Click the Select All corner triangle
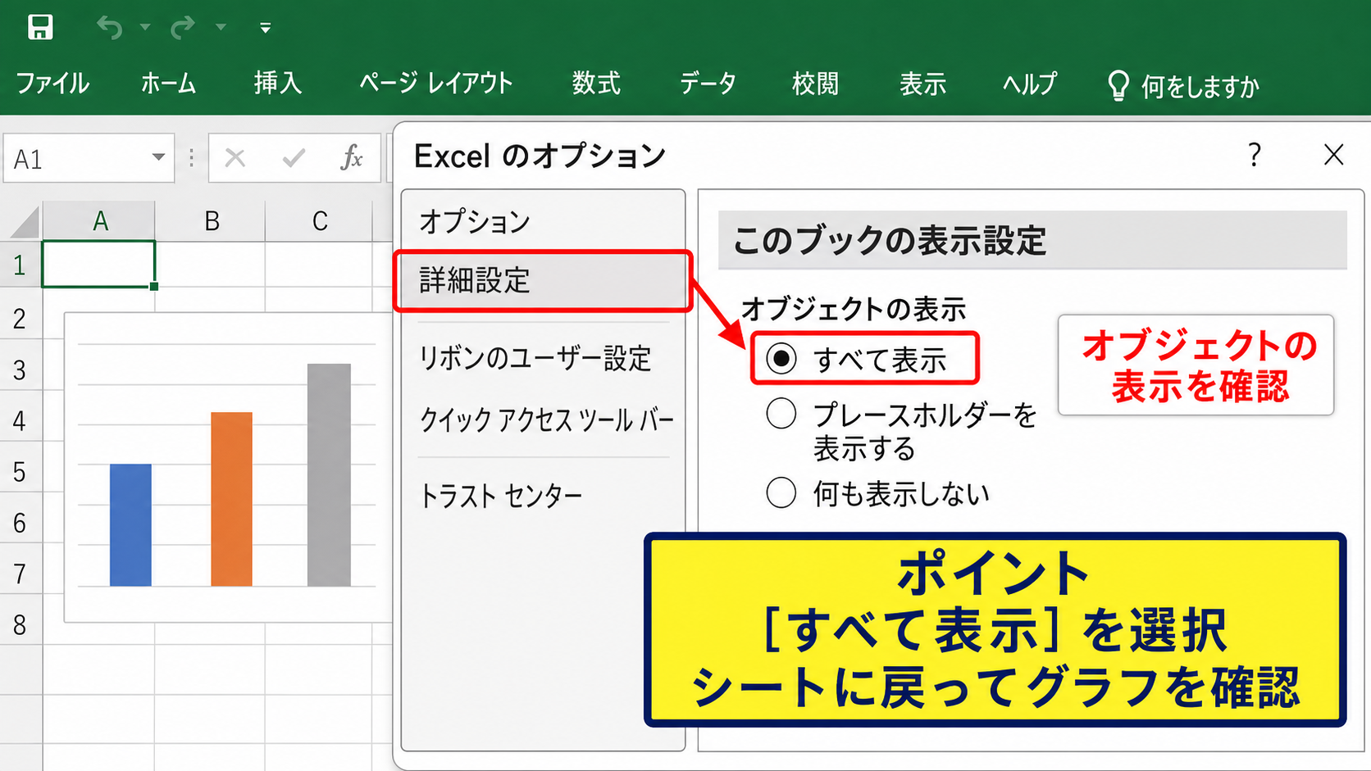 click(24, 222)
